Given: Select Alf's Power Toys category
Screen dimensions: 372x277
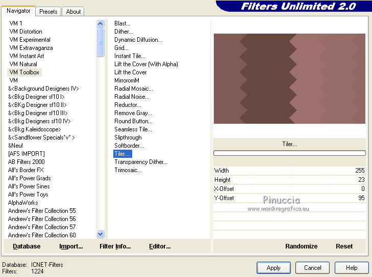Looking at the screenshot, I should 28,195.
